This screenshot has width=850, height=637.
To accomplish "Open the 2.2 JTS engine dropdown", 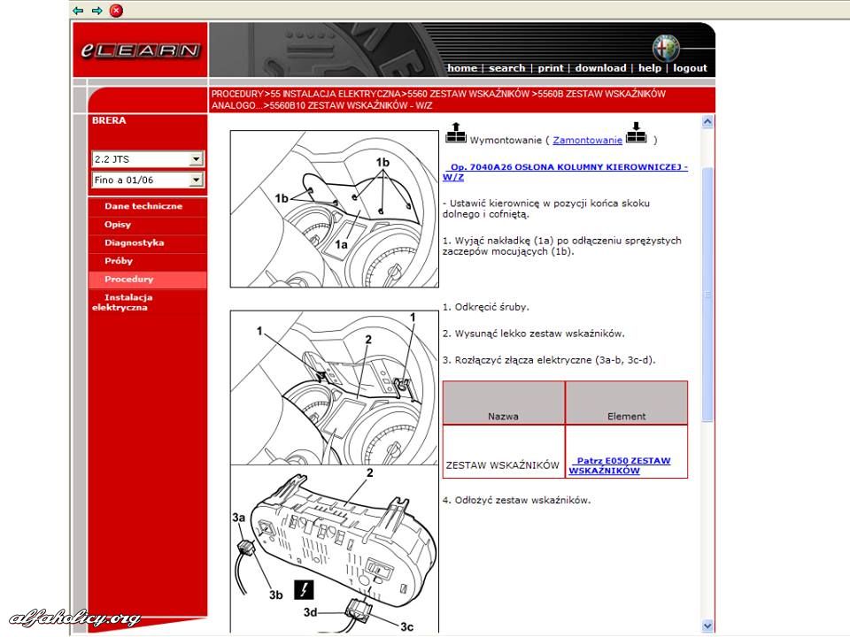I will 148,158.
